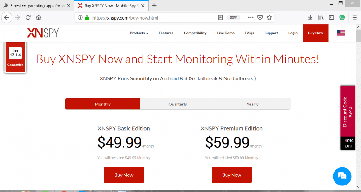Switch pricing to Yearly
Screen dimensions: 361x192
point(253,104)
